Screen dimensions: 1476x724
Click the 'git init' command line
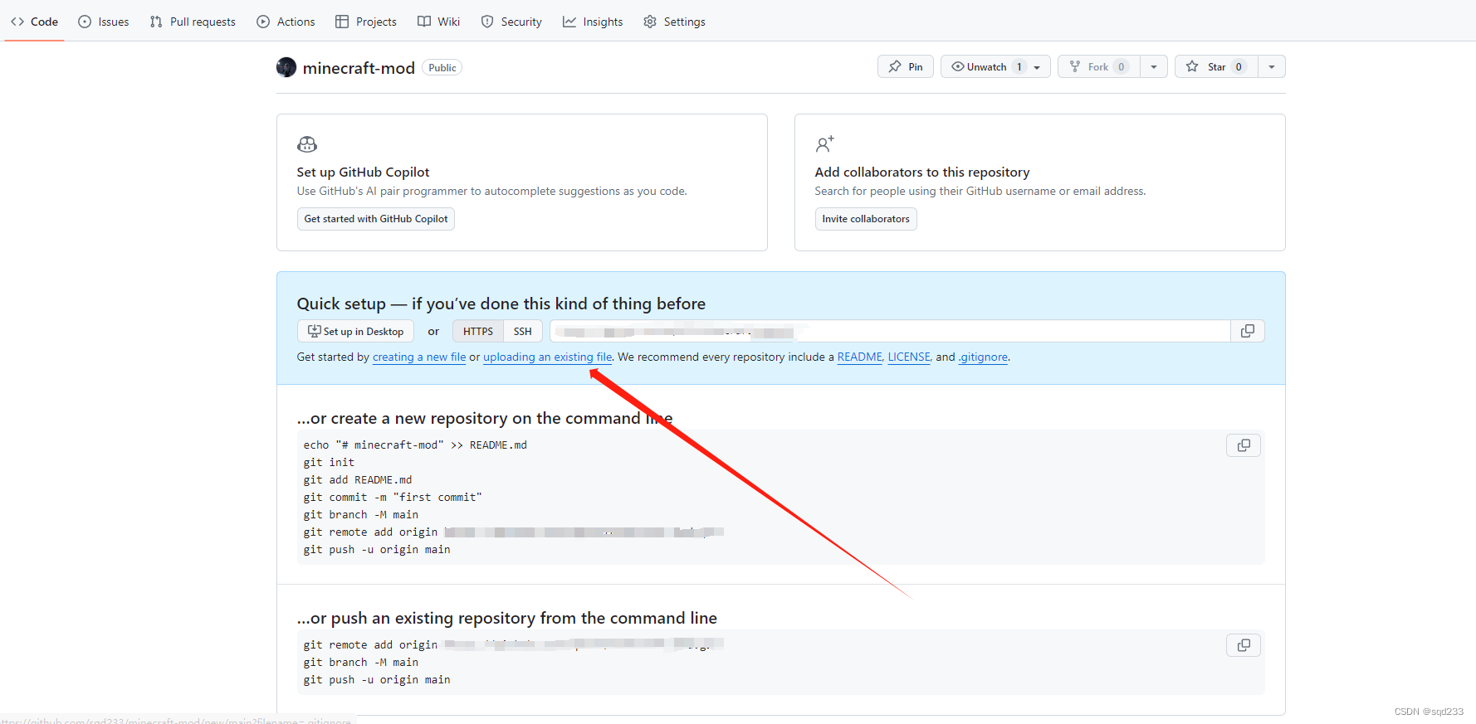[x=329, y=463]
